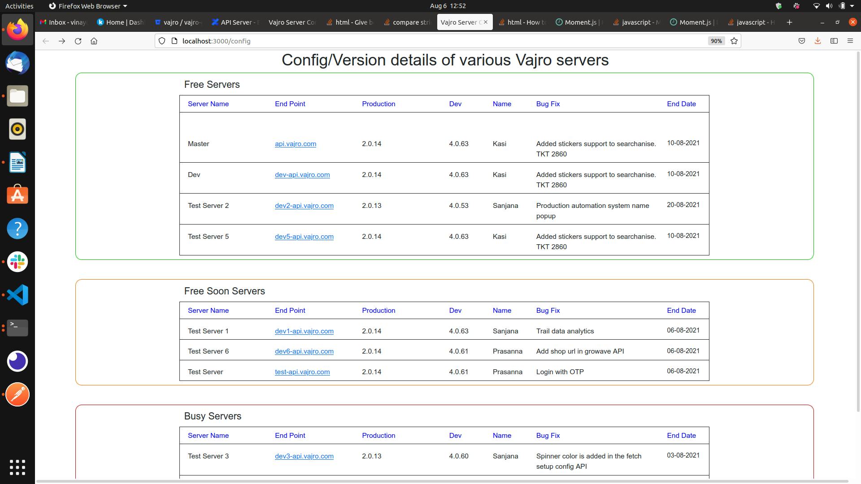The width and height of the screenshot is (861, 484).
Task: Open system status menu arrow
Action: [852, 6]
